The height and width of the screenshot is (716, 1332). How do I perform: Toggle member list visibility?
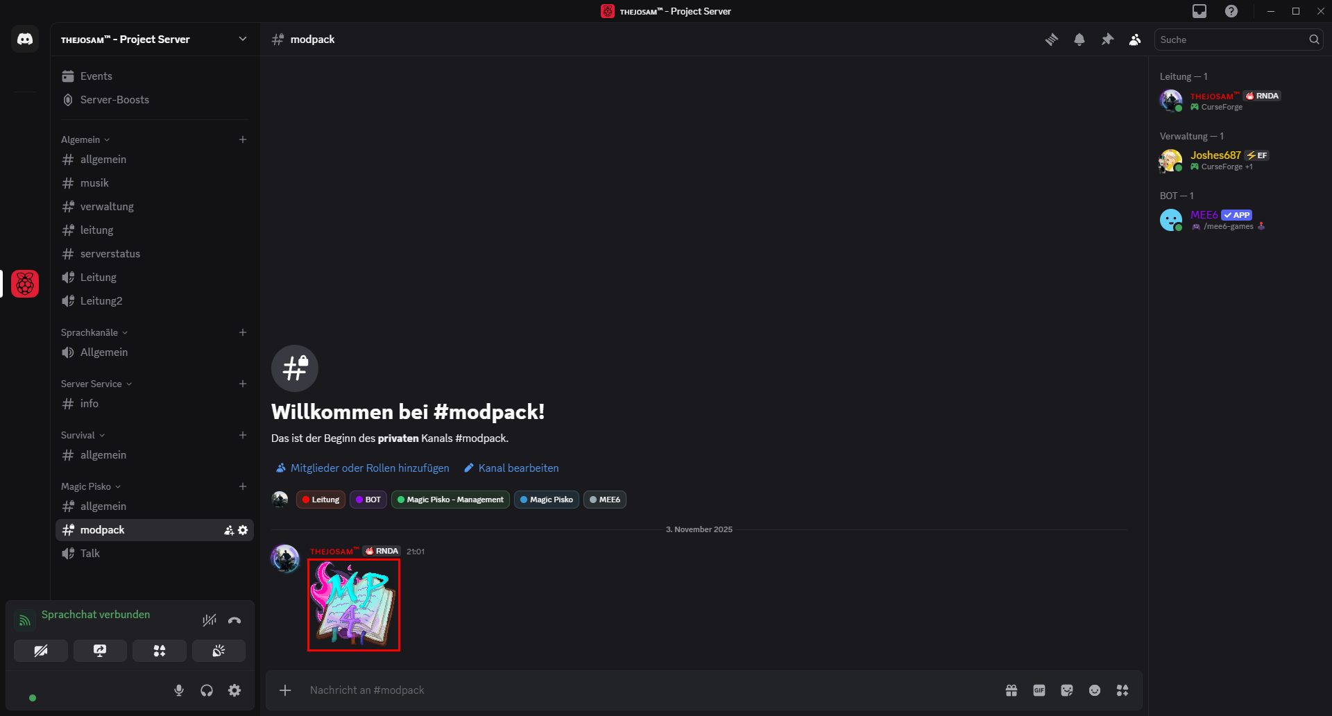tap(1135, 40)
